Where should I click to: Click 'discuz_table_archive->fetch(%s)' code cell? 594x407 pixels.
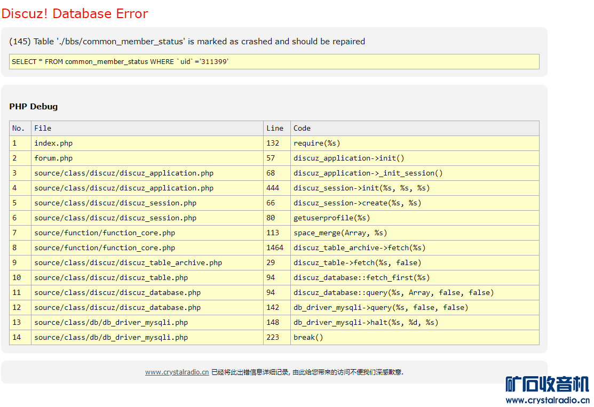click(x=415, y=248)
